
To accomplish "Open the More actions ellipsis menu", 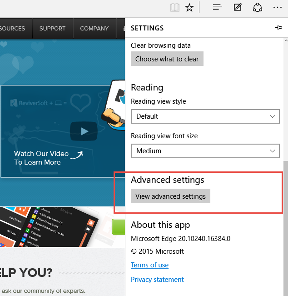I will point(277,7).
